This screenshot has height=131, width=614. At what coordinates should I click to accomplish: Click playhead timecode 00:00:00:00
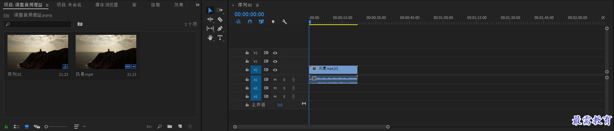click(x=249, y=14)
